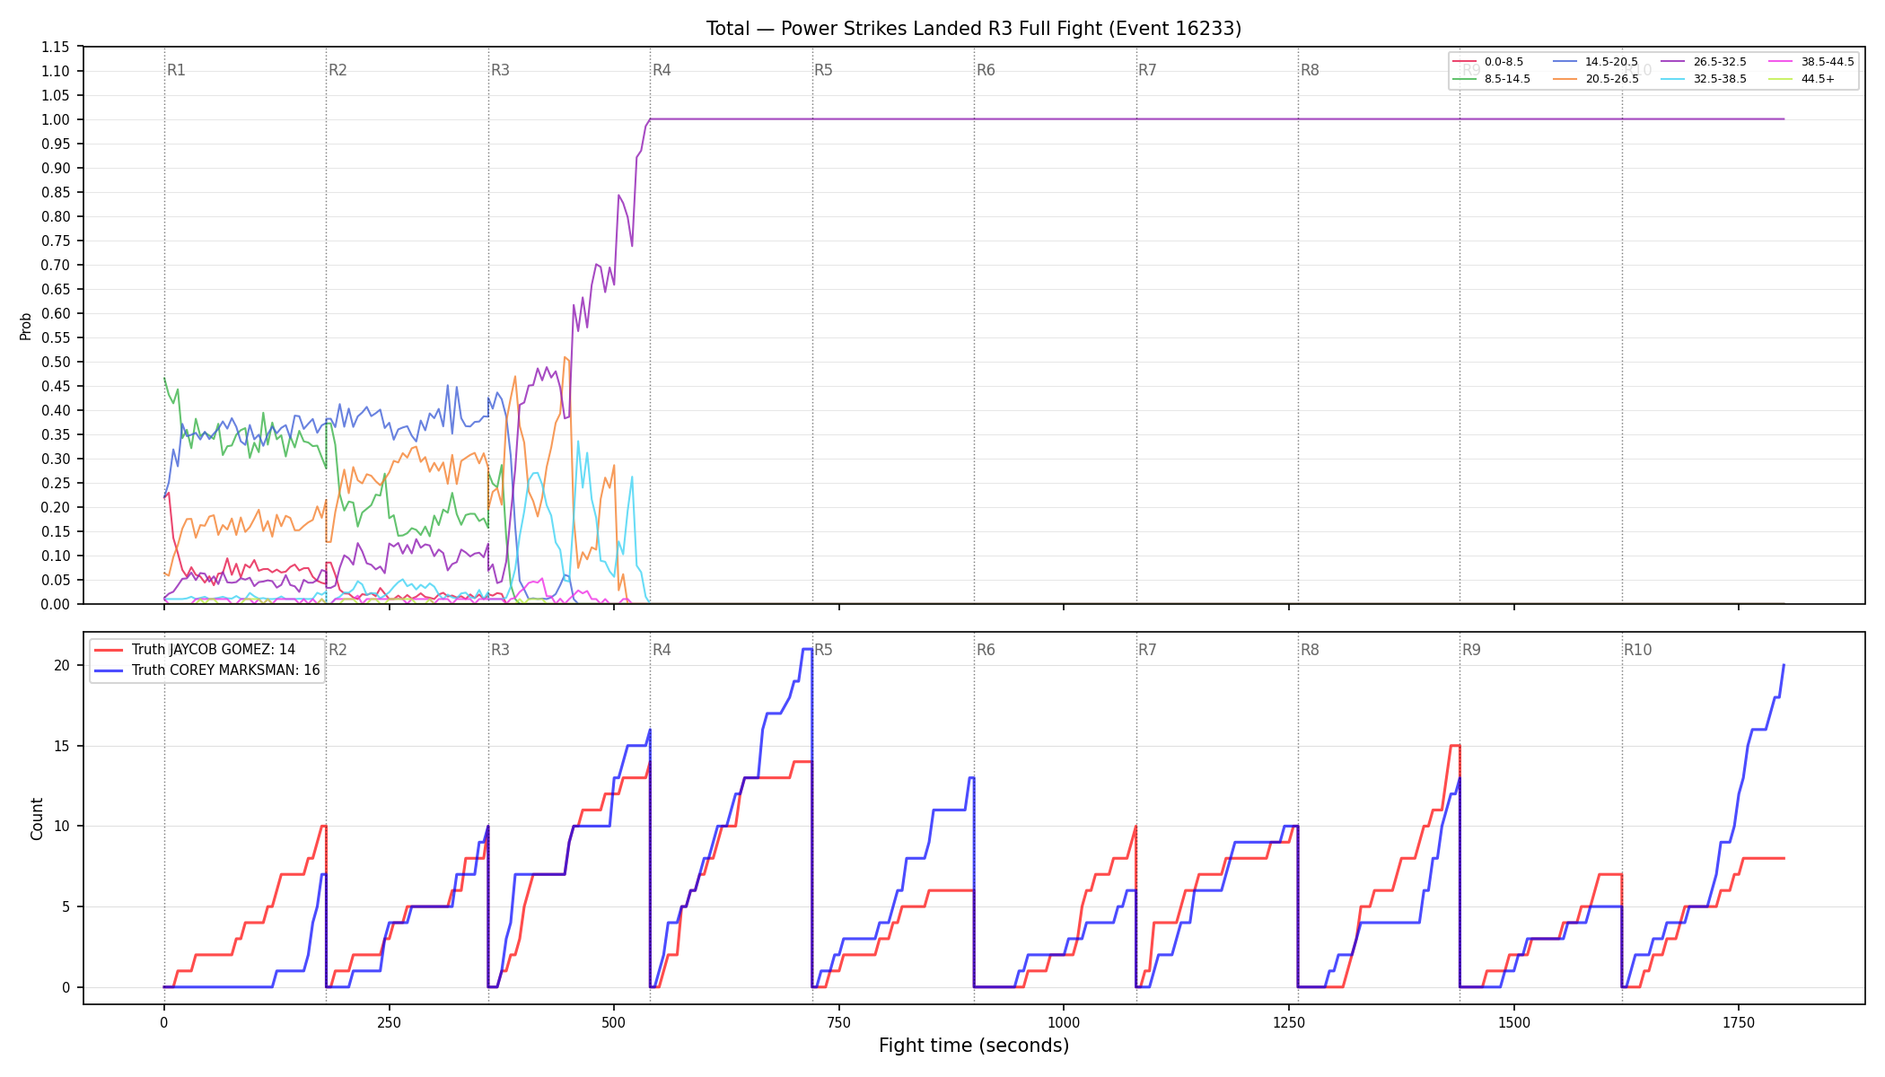The height and width of the screenshot is (1077, 1885).
Task: Click the R2 round label in the Count chart
Action: [x=338, y=650]
